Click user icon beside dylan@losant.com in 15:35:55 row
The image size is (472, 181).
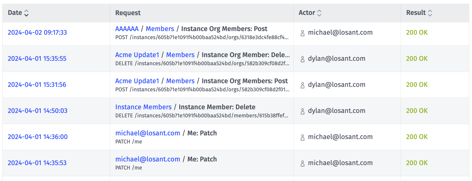pyautogui.click(x=303, y=59)
